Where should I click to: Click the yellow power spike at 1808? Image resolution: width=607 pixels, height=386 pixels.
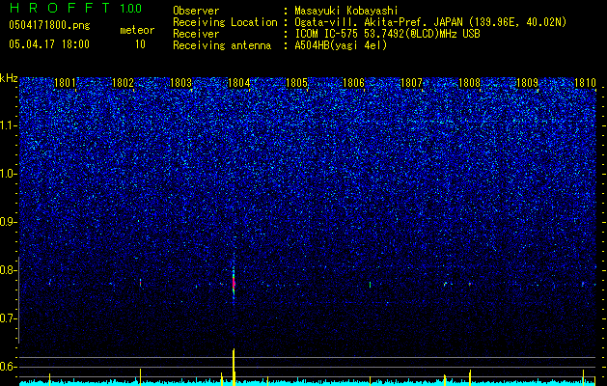tap(470, 378)
